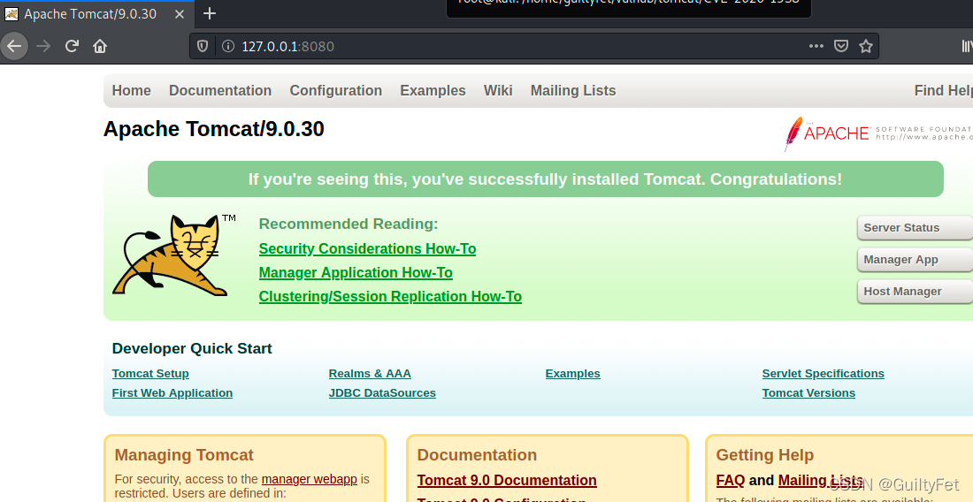Open the Tomcat Setup link
Image resolution: width=973 pixels, height=502 pixels.
click(150, 374)
